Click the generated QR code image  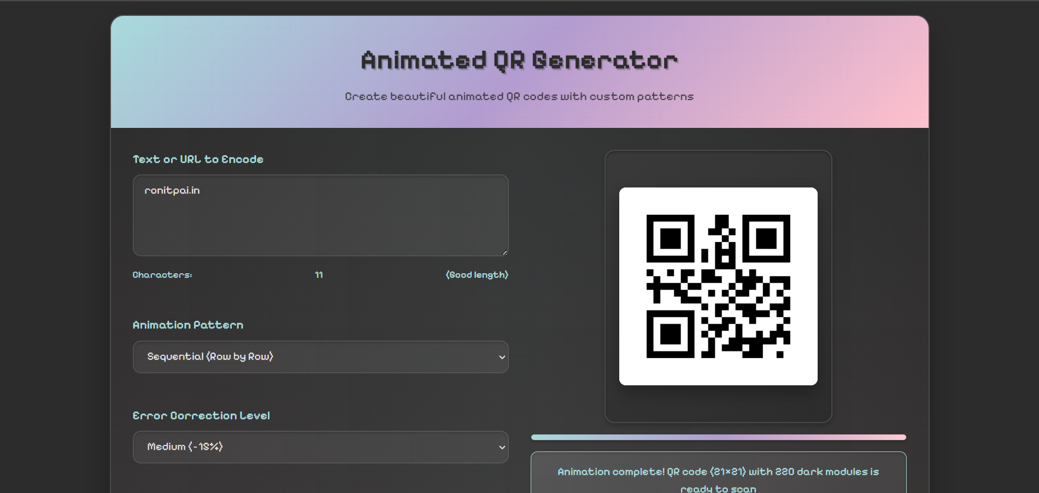click(718, 286)
